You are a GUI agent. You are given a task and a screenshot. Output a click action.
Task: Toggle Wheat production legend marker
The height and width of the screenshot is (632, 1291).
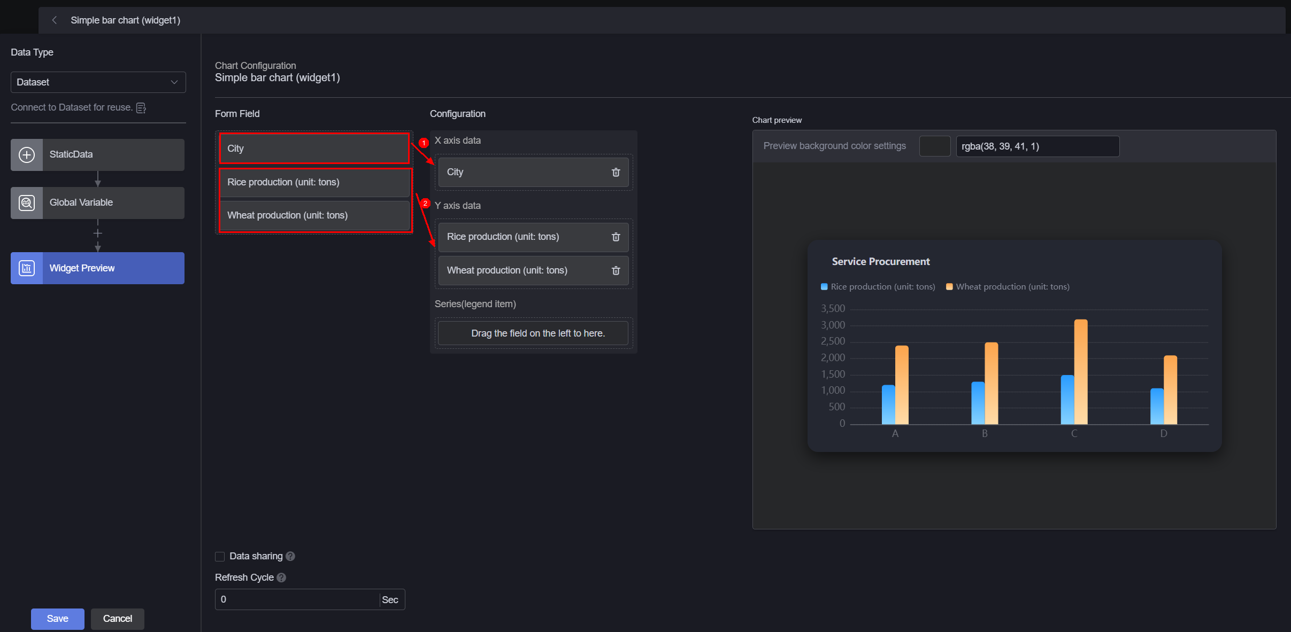[949, 287]
